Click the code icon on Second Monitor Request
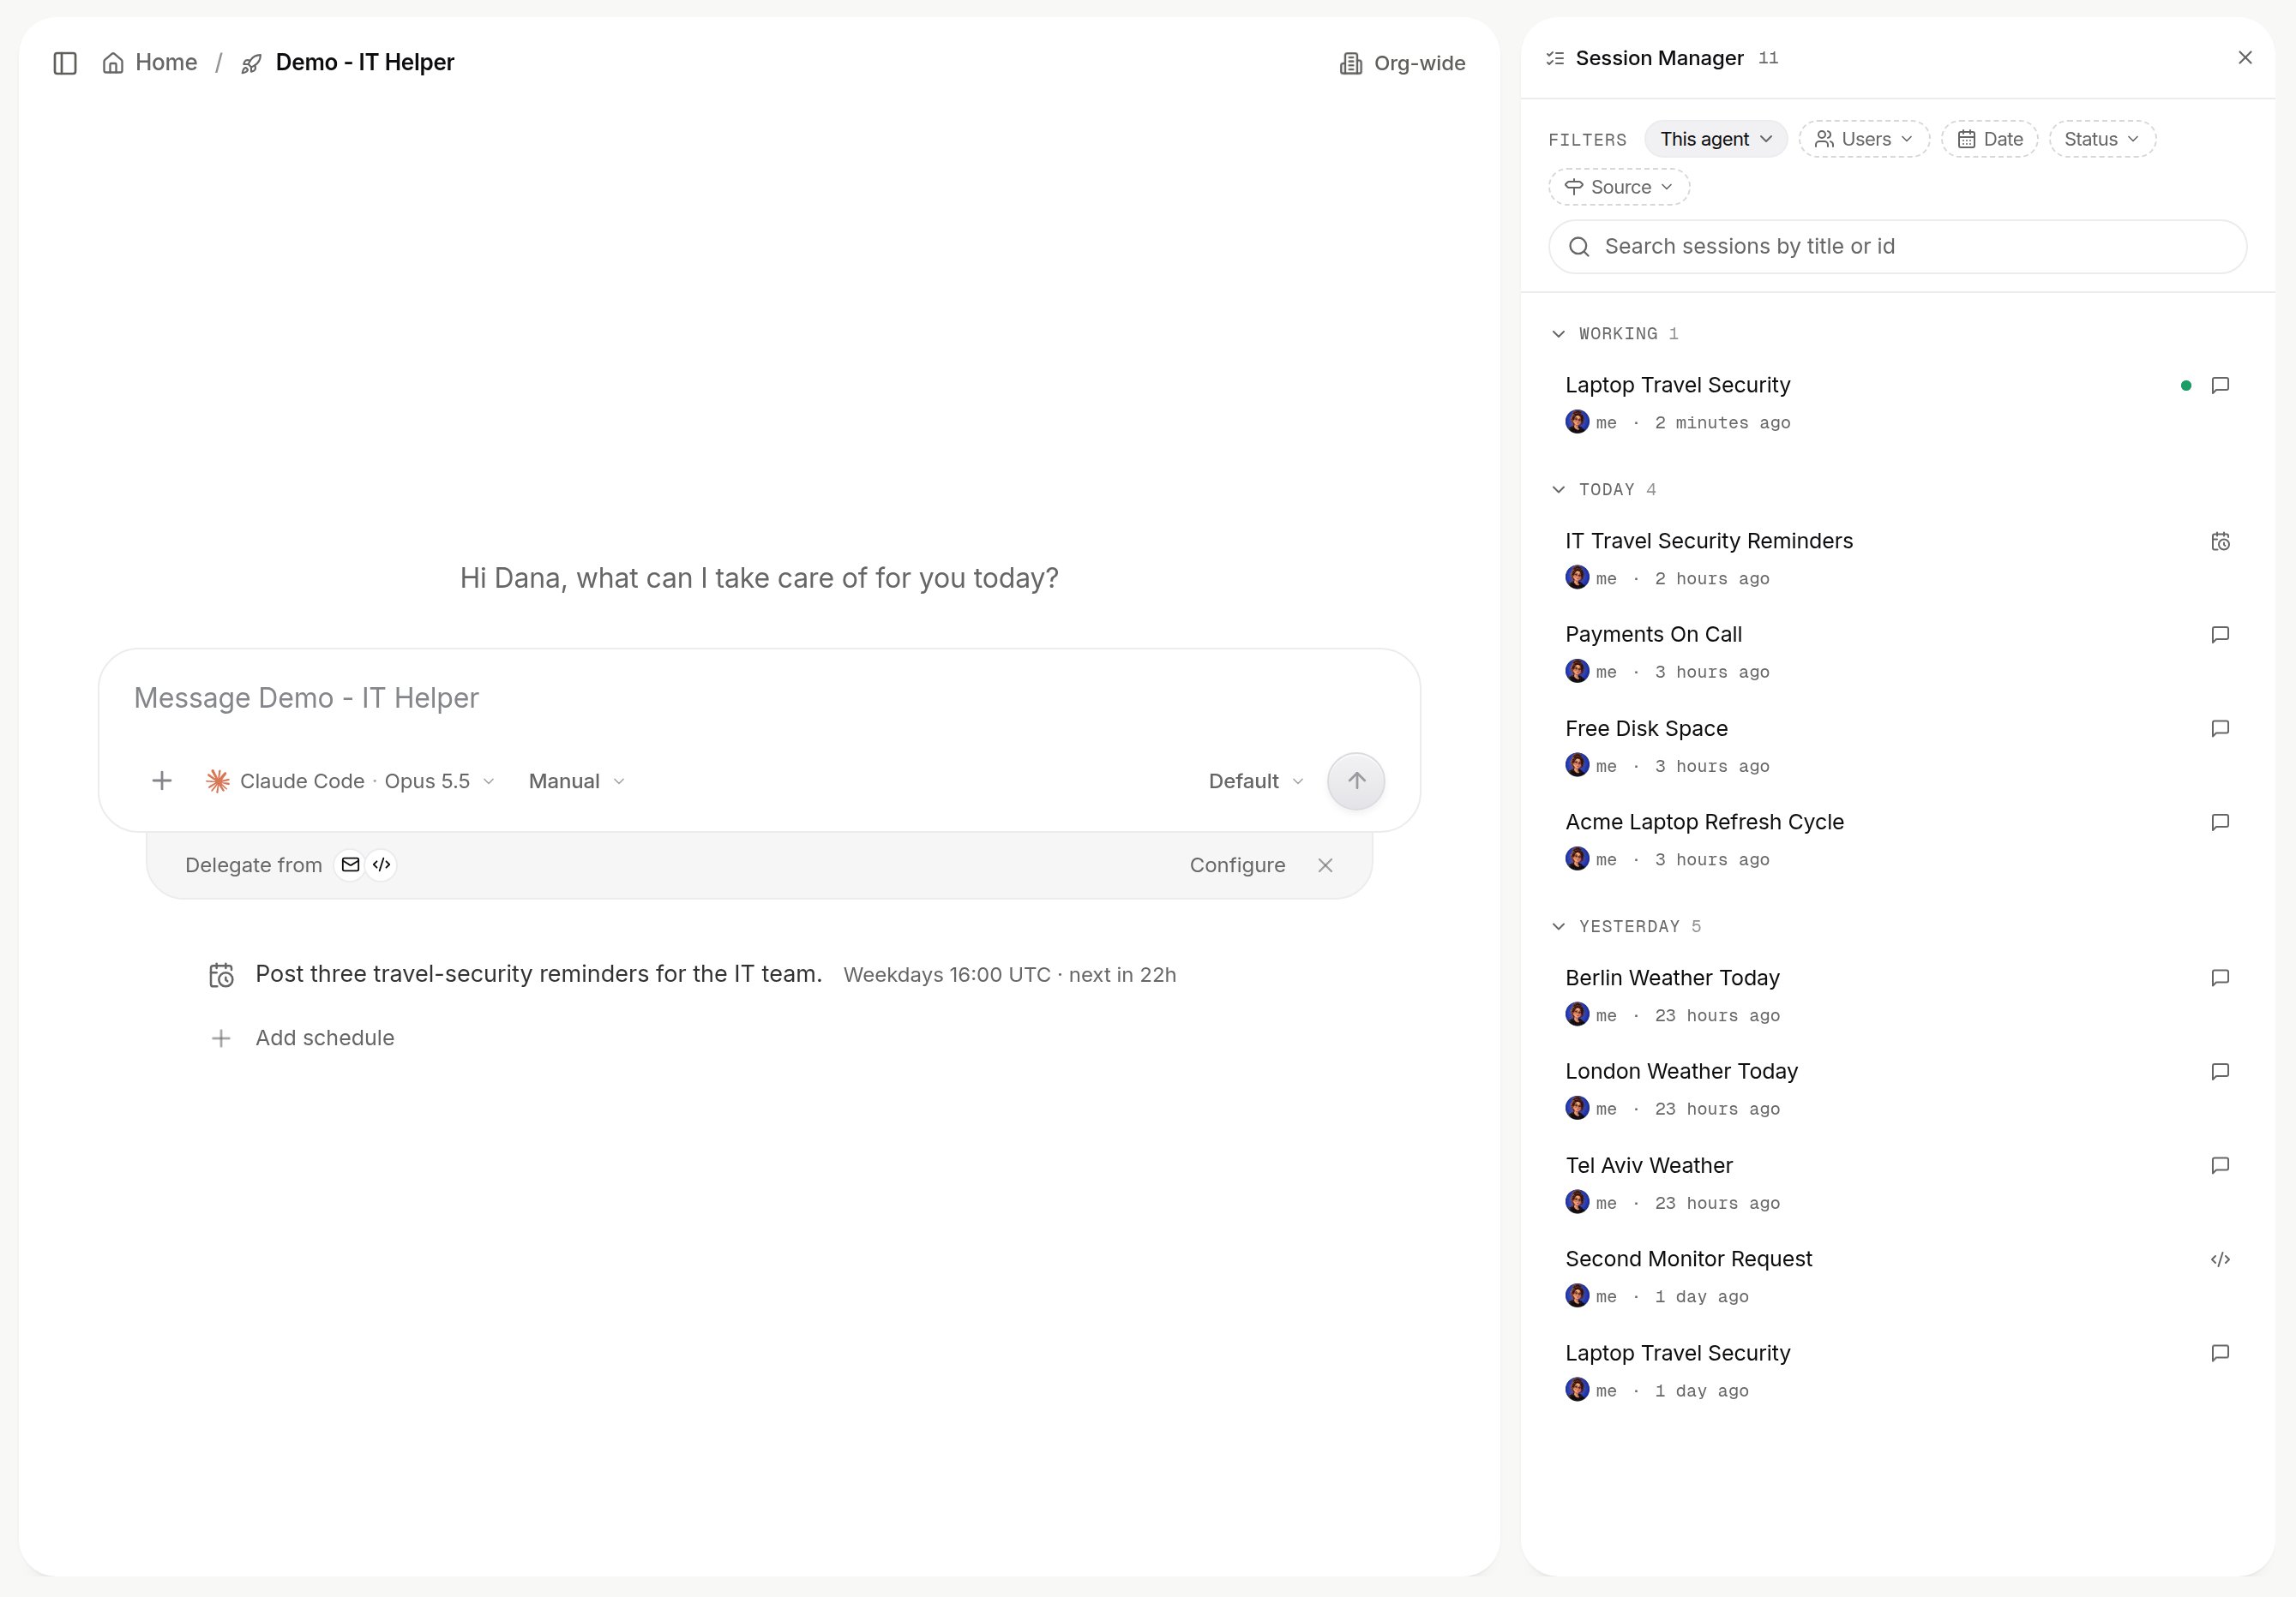Screen dimensions: 2296x1597 tap(2220, 1259)
